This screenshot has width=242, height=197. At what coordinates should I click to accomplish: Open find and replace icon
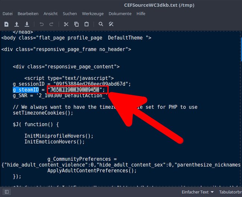(111, 24)
